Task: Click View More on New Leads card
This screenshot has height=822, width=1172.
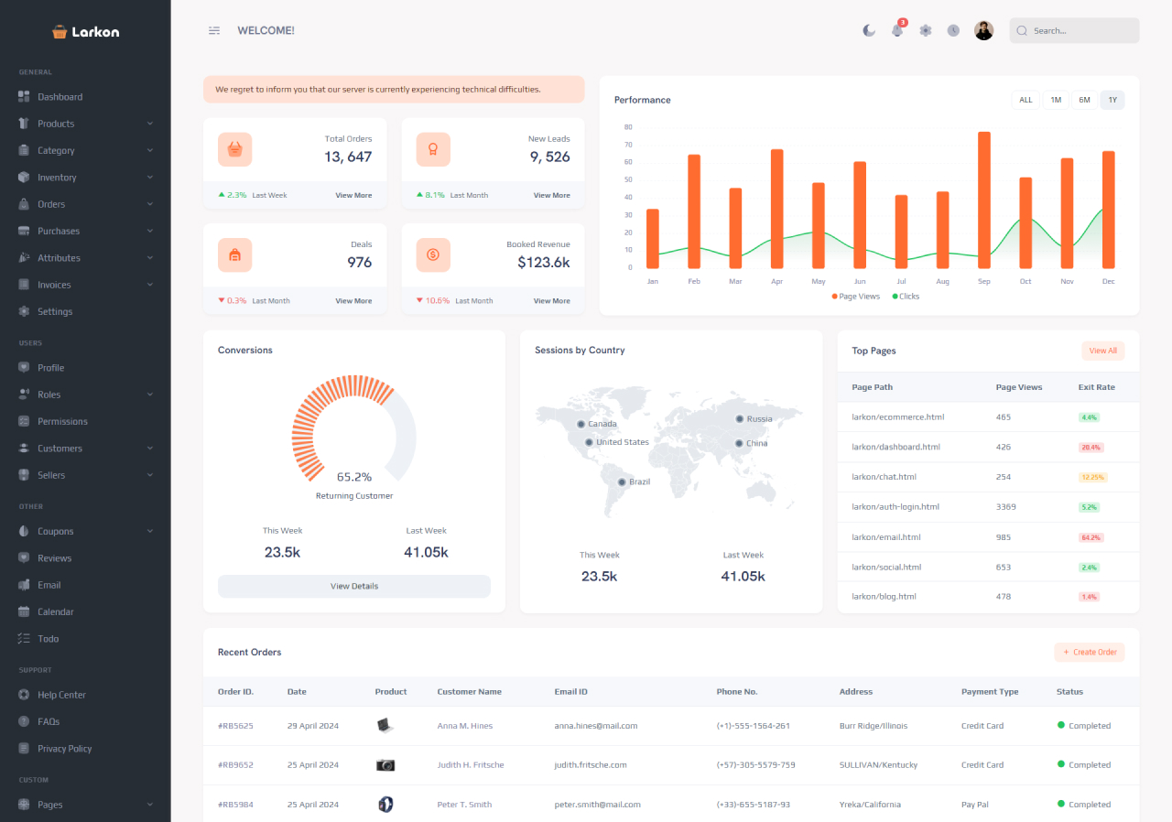Action: pyautogui.click(x=551, y=195)
